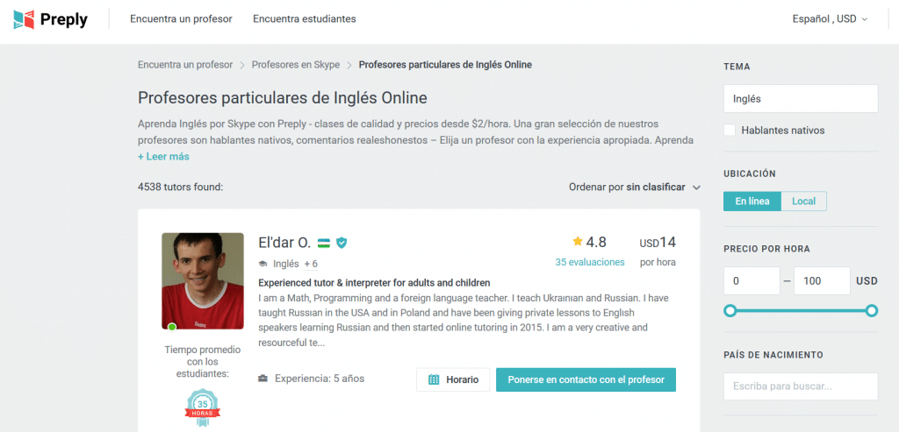Click the verified shield badge beside El'dar O.
The width and height of the screenshot is (899, 432).
pyautogui.click(x=342, y=243)
